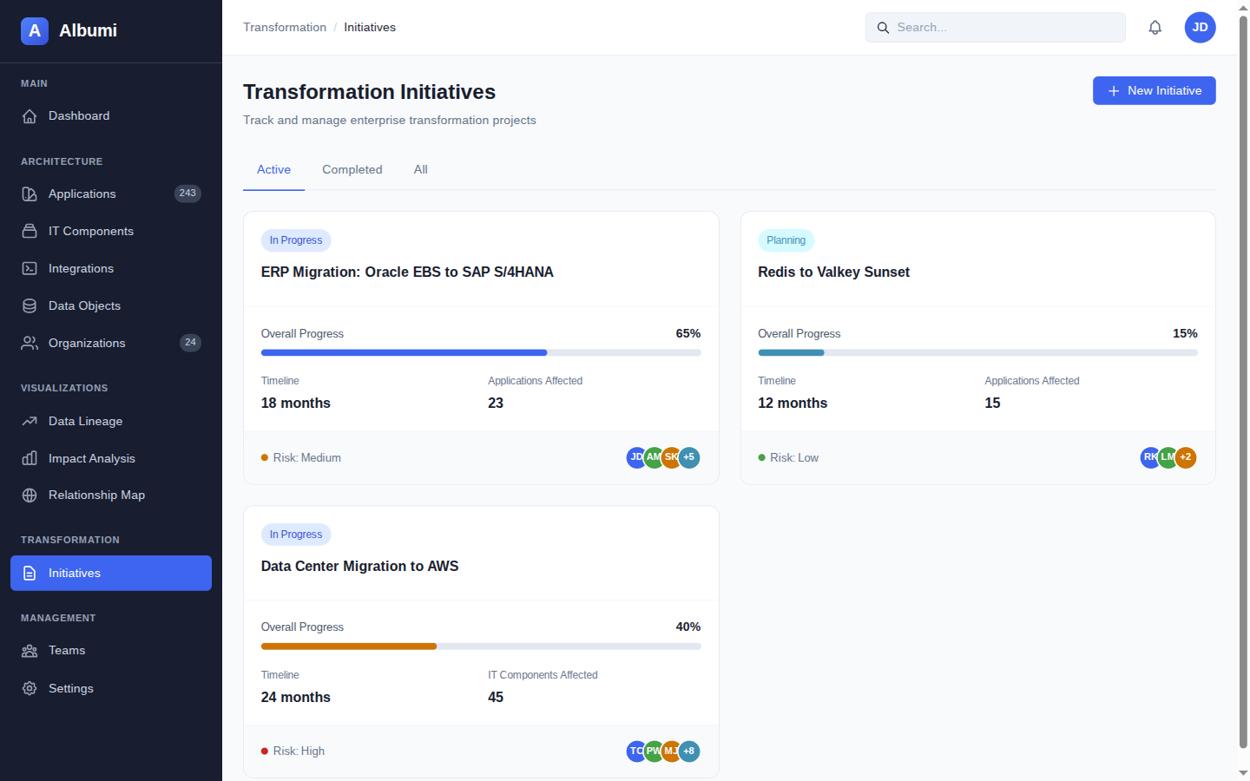Viewport: 1250px width, 781px height.
Task: Create a New Initiative
Action: pos(1155,90)
